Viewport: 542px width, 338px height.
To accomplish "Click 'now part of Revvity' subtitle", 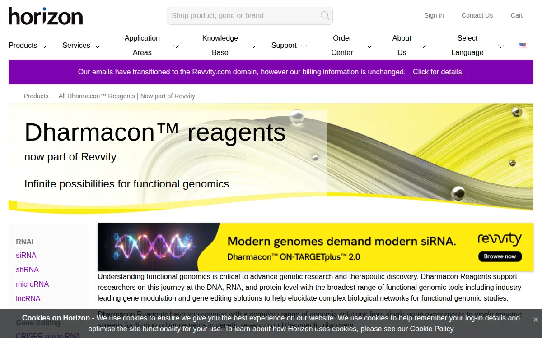I will coord(70,157).
